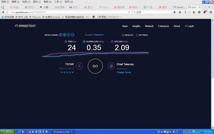This screenshot has width=214, height=134.
Task: Click the Change Server link
Action: (124, 72)
